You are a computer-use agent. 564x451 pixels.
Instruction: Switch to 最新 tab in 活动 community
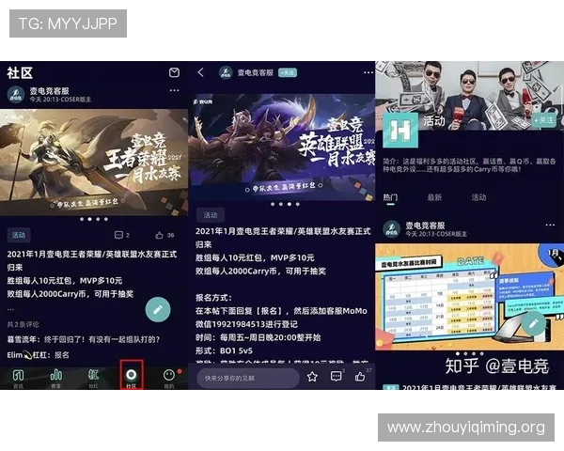pyautogui.click(x=434, y=197)
